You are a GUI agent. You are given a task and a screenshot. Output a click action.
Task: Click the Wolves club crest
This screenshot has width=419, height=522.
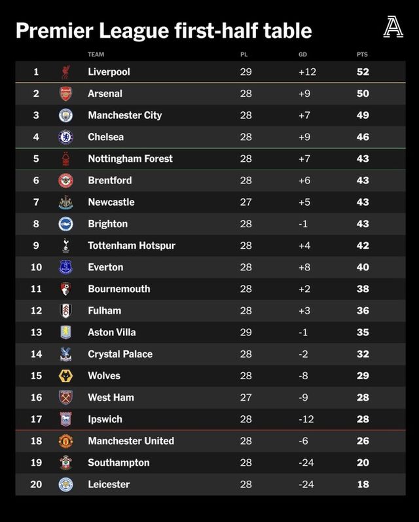[x=65, y=376]
